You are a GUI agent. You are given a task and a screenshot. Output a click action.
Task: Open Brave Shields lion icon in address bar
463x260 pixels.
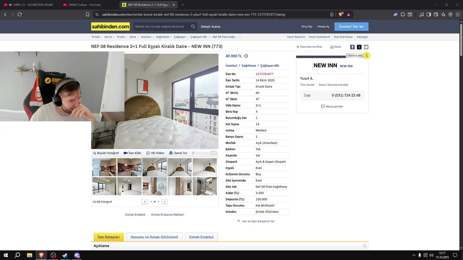341,14
